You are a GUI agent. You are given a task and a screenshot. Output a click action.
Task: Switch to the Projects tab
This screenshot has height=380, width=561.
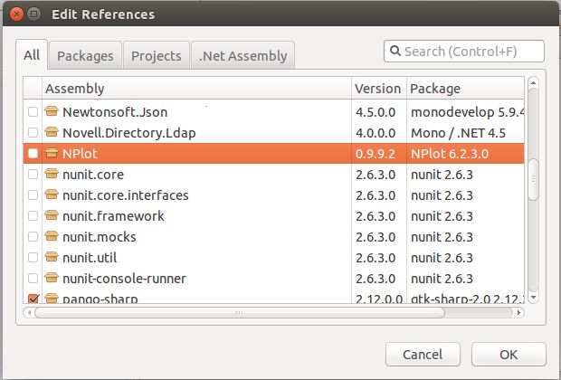tap(156, 55)
